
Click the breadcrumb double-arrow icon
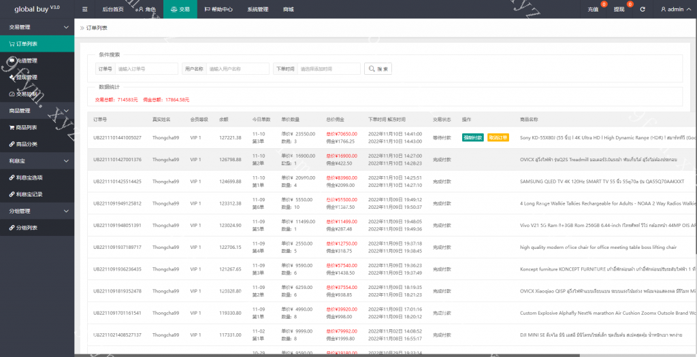point(82,28)
